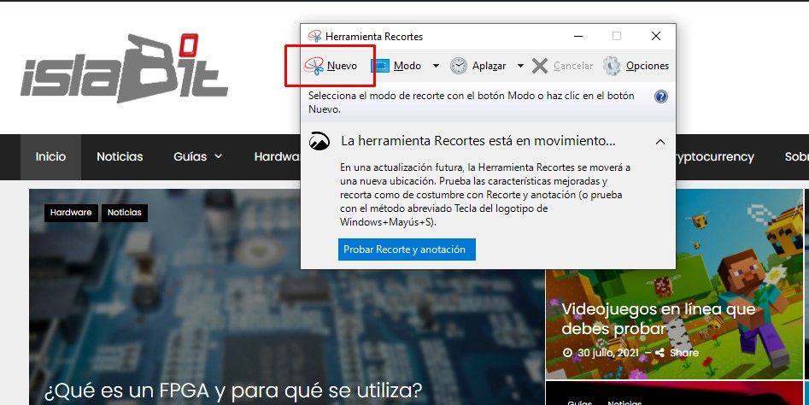Open the Noticias navigation menu item
The height and width of the screenshot is (405, 809).
pos(120,156)
